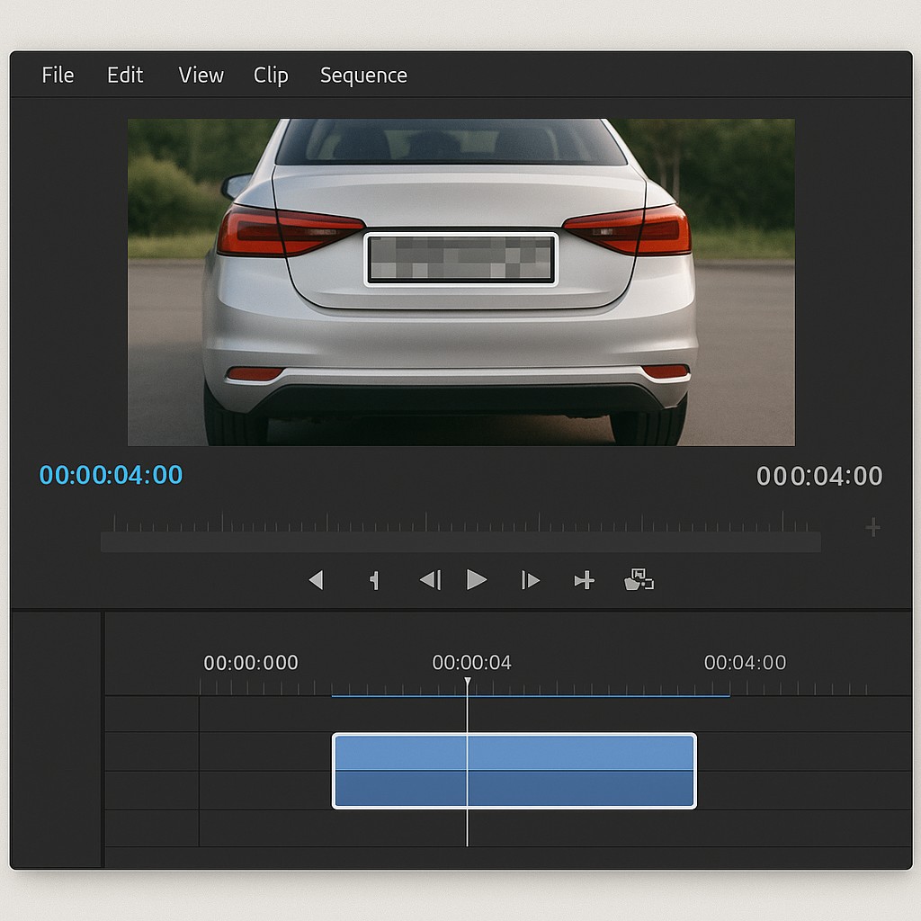Click the plus icon right of monitor ruler
Viewport: 921px width, 921px height.
click(x=872, y=527)
